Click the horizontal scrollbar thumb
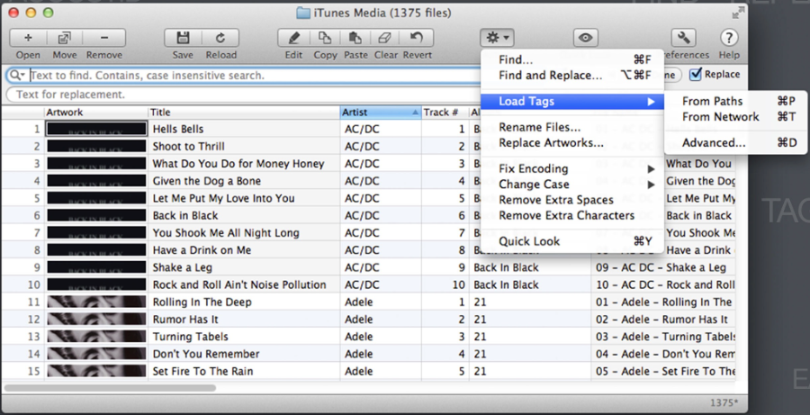Image resolution: width=810 pixels, height=415 pixels. [x=110, y=387]
